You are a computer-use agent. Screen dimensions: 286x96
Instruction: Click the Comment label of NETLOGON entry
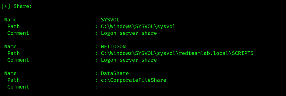click(18, 60)
